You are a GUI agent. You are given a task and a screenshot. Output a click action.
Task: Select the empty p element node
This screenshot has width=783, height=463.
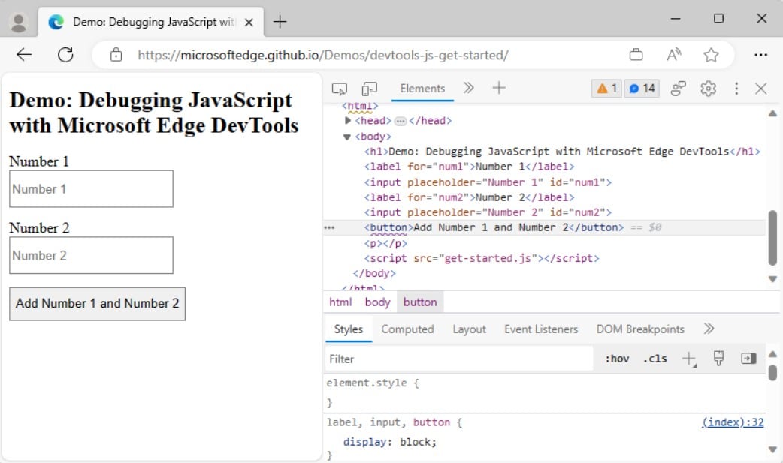[x=385, y=243]
